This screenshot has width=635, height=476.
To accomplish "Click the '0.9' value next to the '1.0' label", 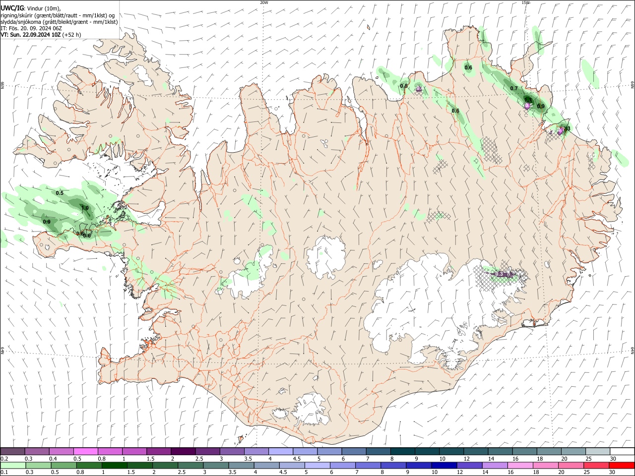I will click(x=47, y=222).
